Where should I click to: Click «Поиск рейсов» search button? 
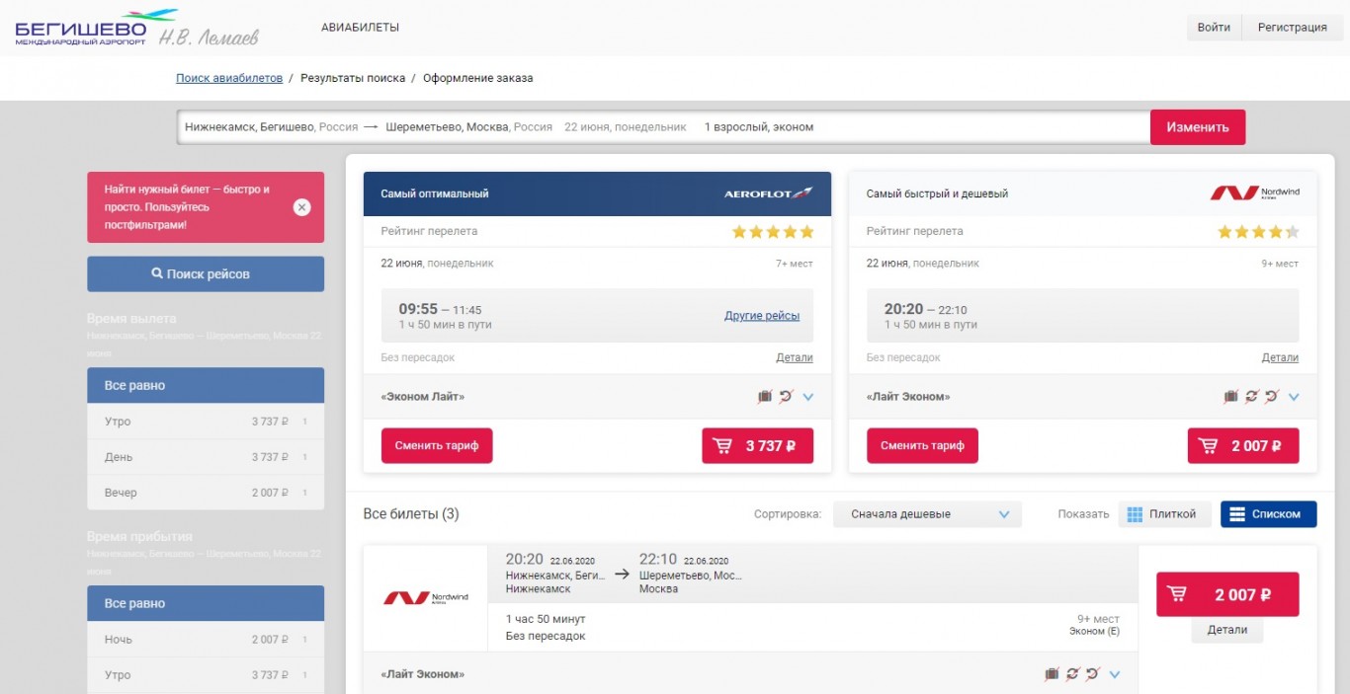[x=206, y=274]
